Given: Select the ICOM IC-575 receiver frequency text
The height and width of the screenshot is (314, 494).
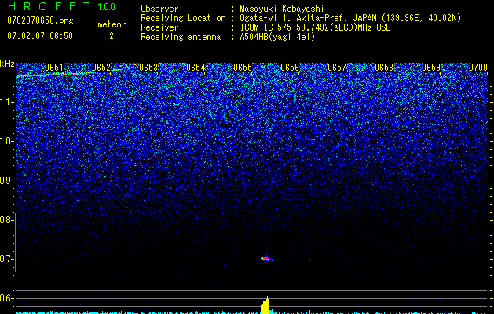Looking at the screenshot, I should [315, 27].
